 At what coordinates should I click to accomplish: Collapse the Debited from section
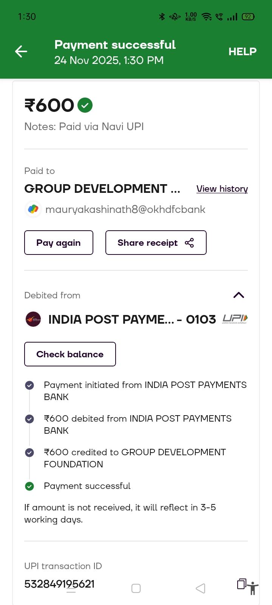pos(239,295)
